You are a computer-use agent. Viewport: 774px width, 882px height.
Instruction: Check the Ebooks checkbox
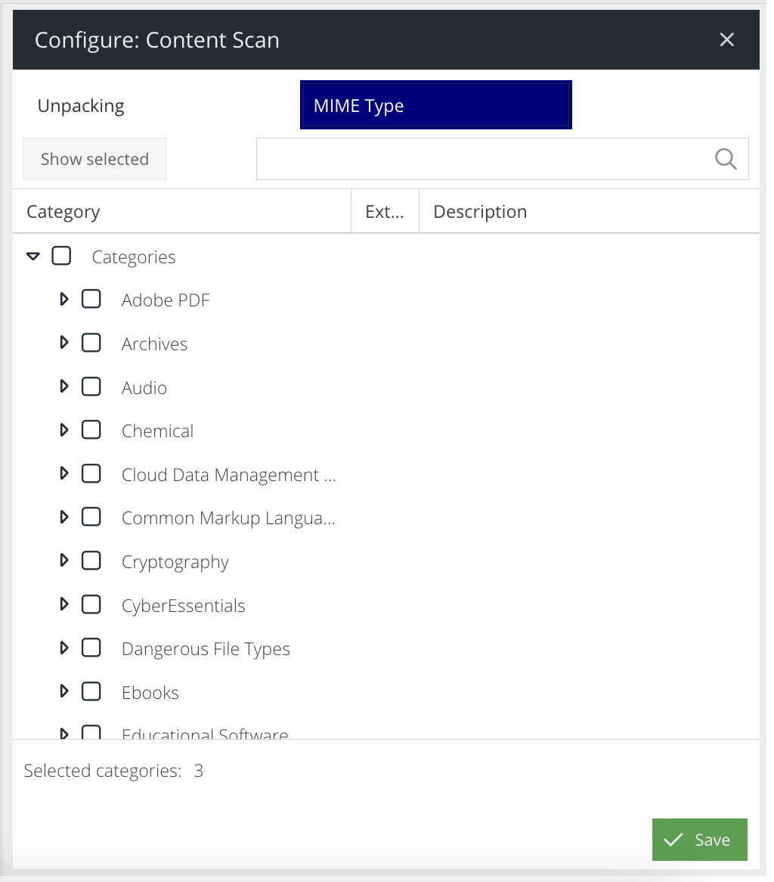coord(91,691)
